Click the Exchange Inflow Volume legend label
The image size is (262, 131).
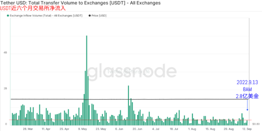46,16
